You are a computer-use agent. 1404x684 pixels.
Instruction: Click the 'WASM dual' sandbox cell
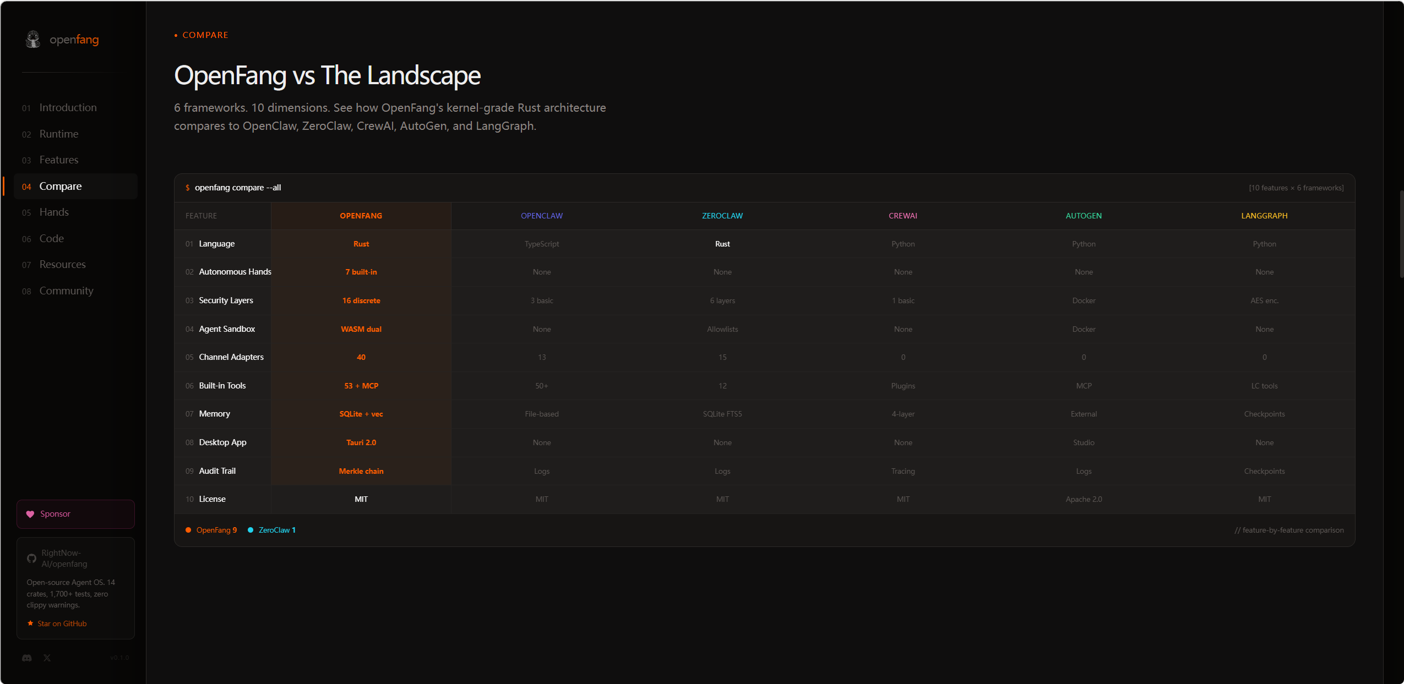(361, 329)
